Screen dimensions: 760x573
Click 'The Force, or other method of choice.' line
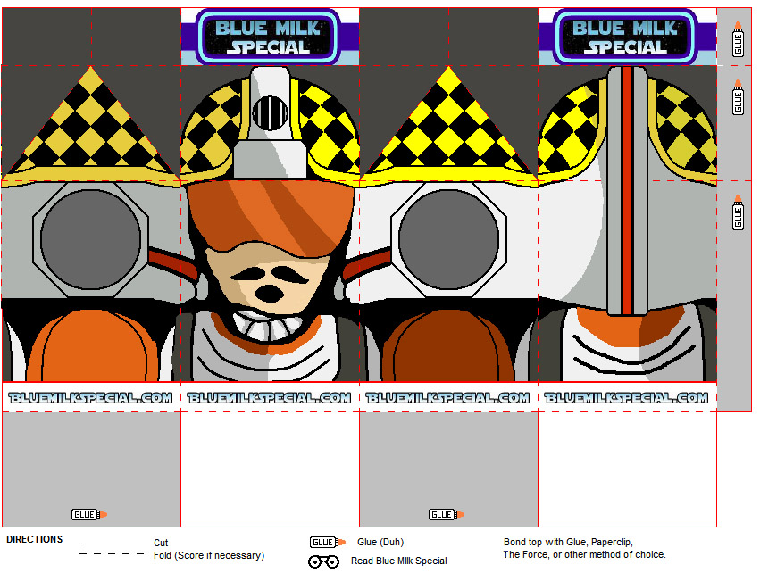[585, 554]
